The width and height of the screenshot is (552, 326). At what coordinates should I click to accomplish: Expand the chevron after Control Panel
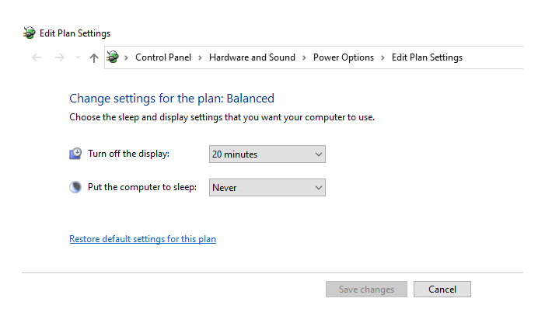tap(200, 57)
